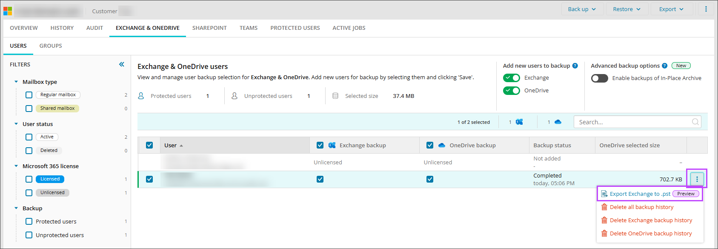Open the three-dot menu in top right header
The image size is (718, 249).
pyautogui.click(x=706, y=9)
